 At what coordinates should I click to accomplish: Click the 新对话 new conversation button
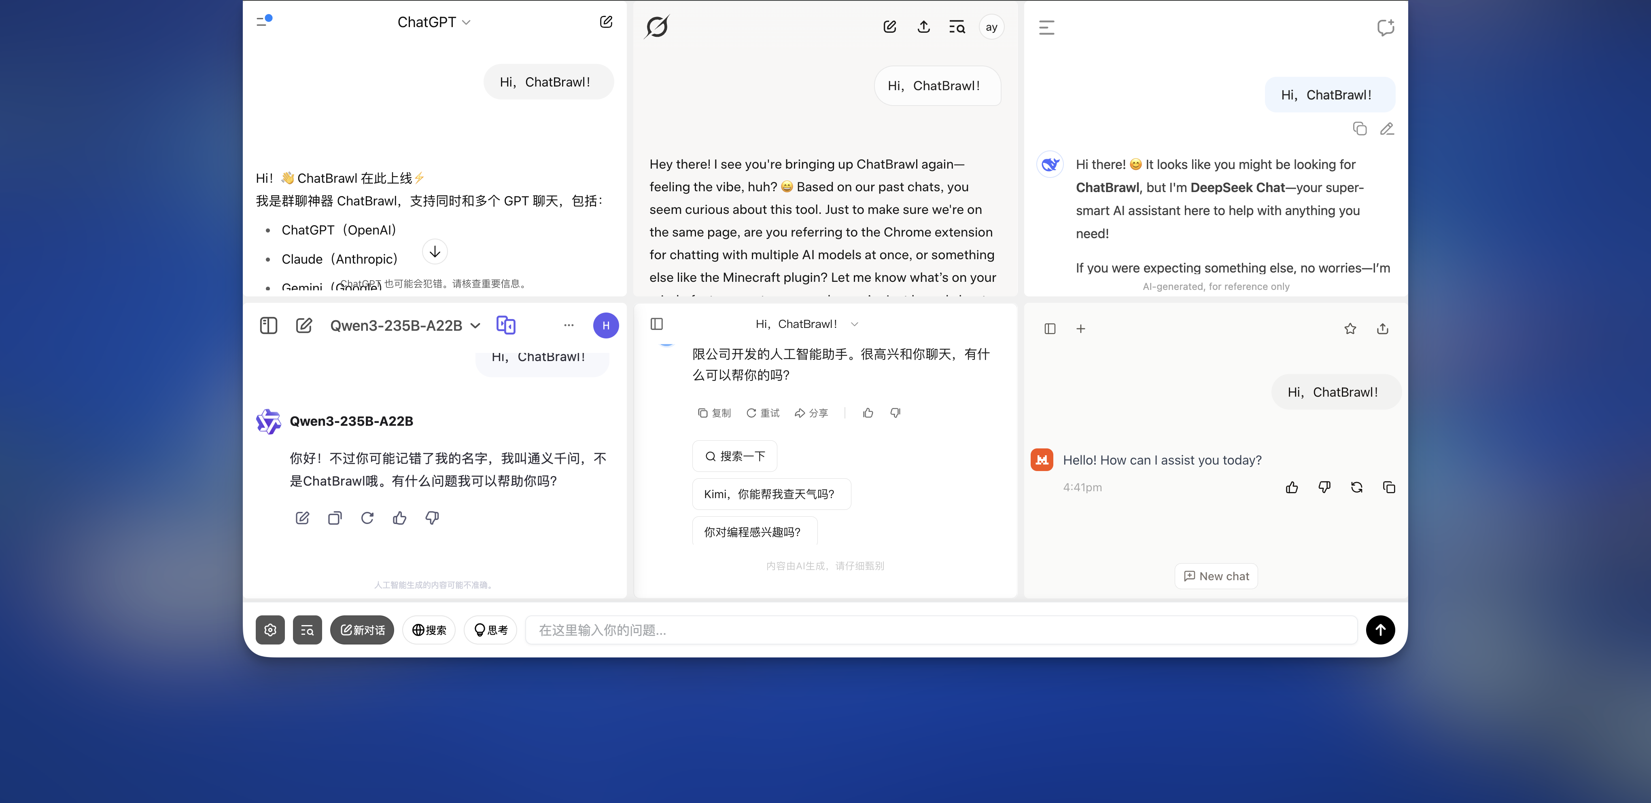click(362, 630)
